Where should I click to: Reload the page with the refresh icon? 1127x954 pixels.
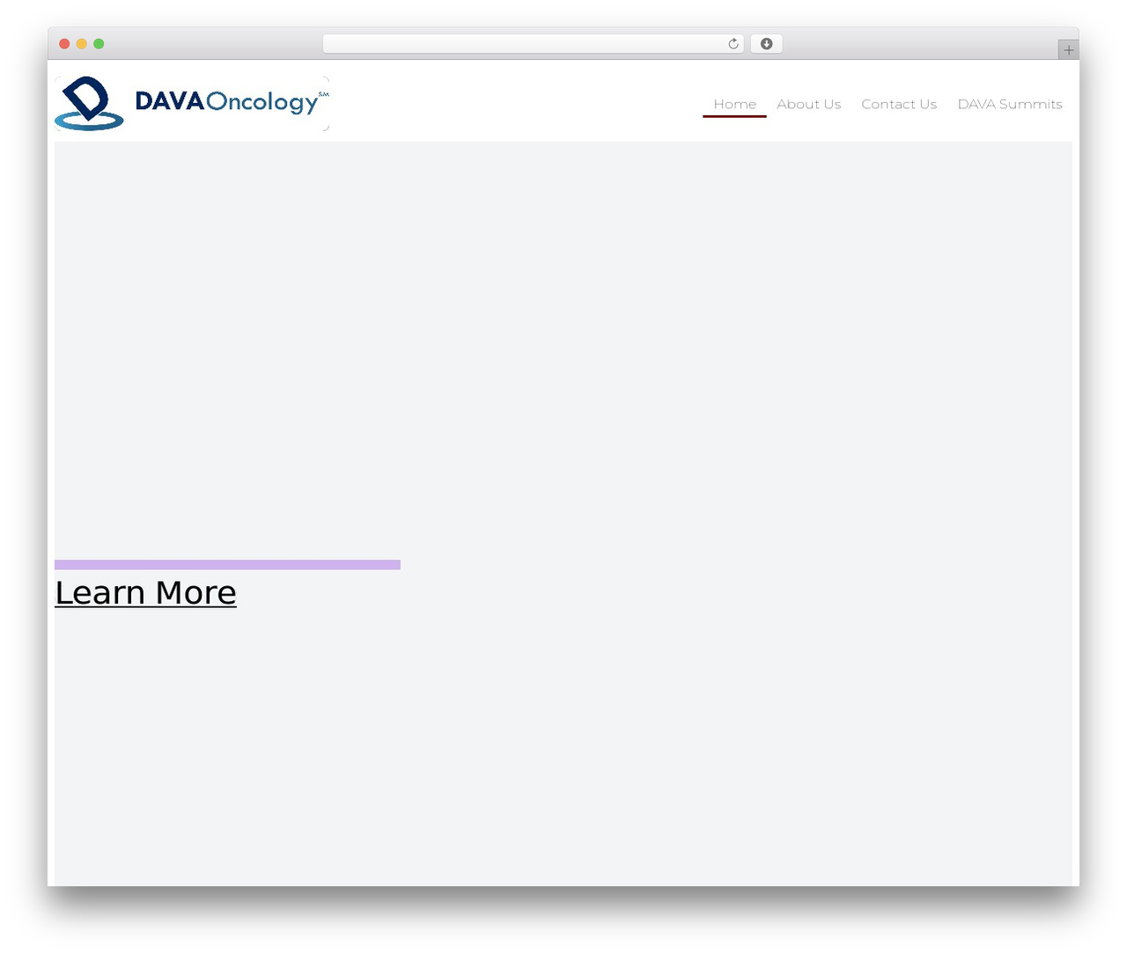(x=733, y=44)
